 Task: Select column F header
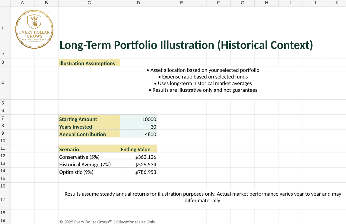pos(218,3)
